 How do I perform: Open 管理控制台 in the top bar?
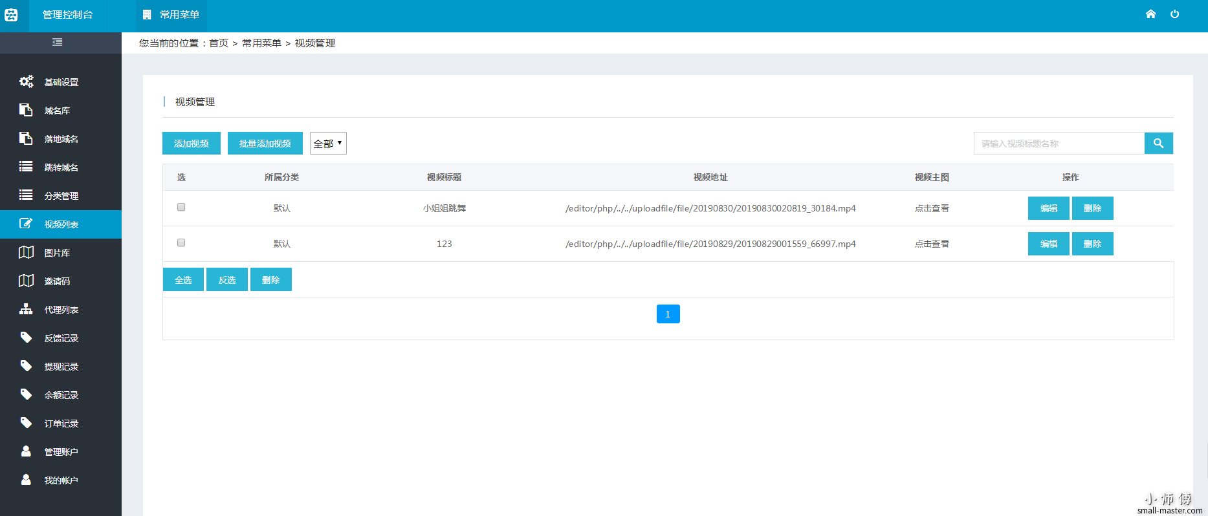click(x=67, y=14)
